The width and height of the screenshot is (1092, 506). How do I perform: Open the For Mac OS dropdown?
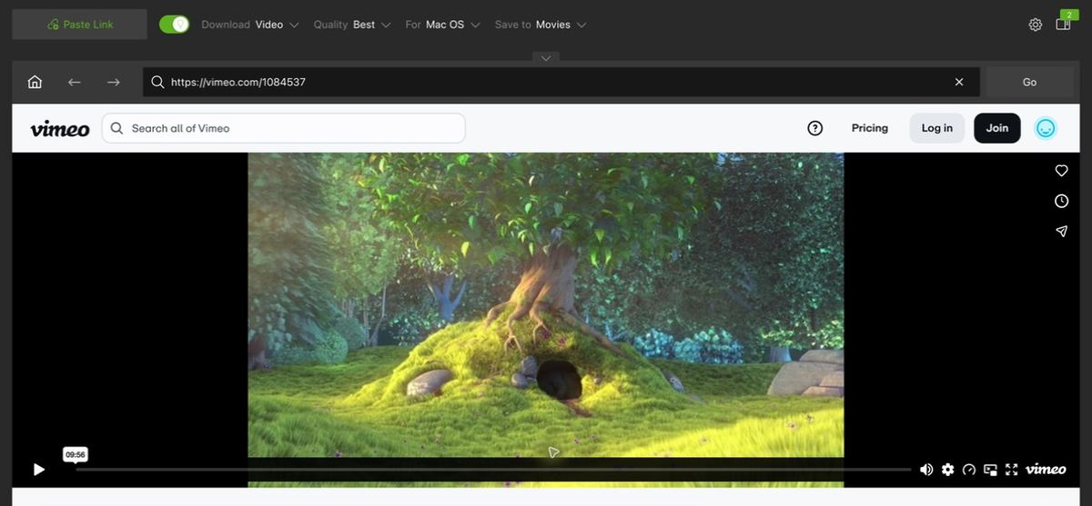(443, 25)
